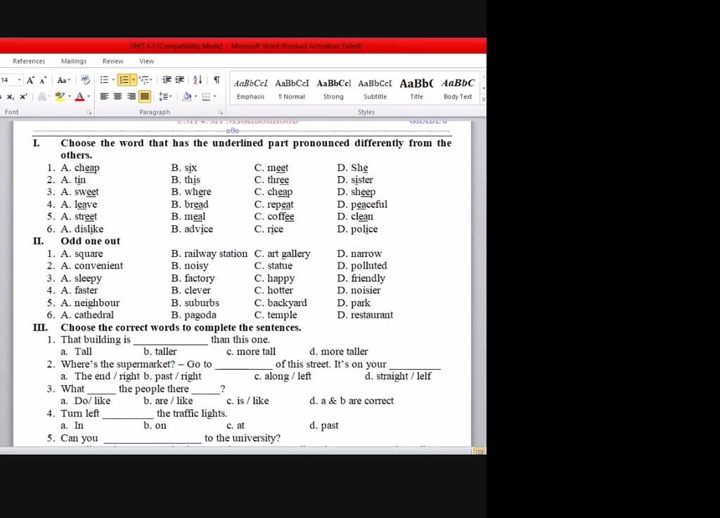Viewport: 720px width, 518px height.
Task: Apply the Emphasis style
Action: tap(251, 89)
